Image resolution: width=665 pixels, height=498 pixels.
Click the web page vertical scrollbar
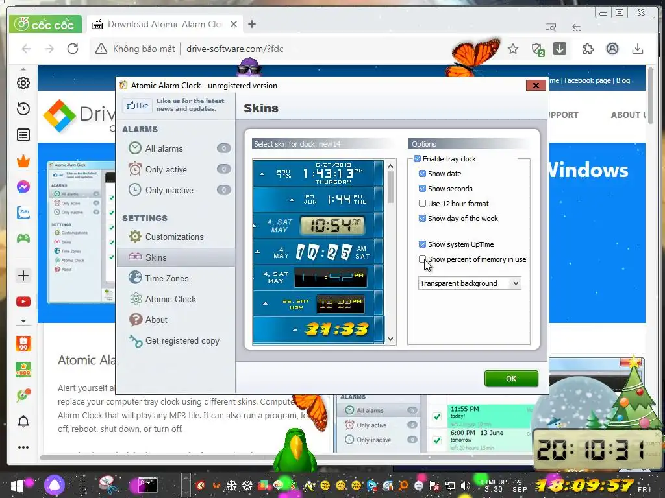point(651,95)
